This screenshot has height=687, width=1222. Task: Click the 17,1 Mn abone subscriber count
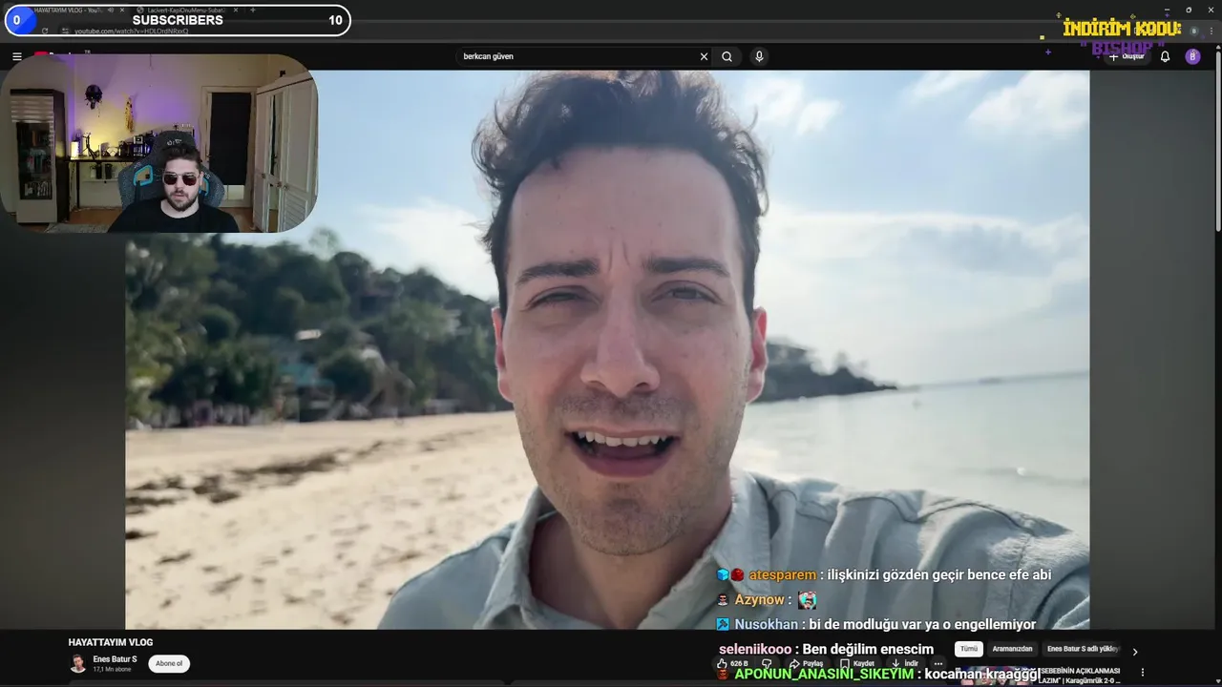tap(115, 670)
